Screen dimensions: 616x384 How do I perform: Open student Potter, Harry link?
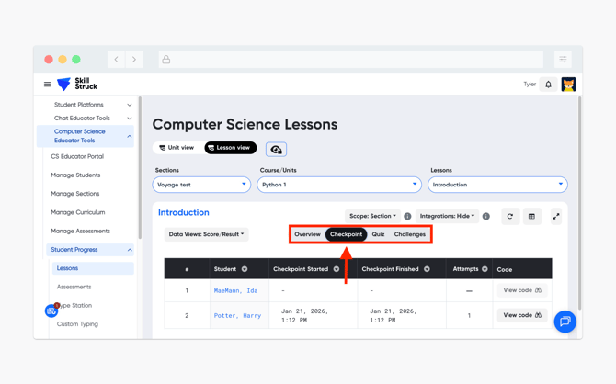click(x=237, y=315)
